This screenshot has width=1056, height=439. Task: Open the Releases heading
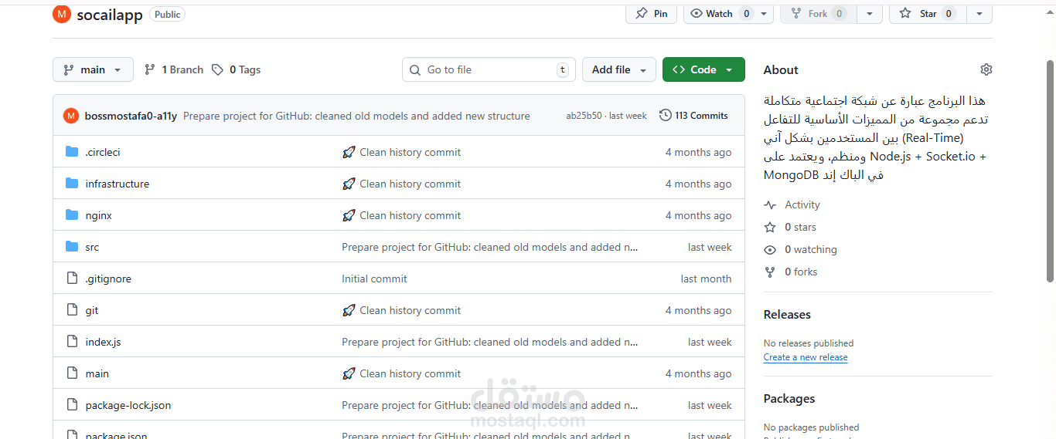click(787, 314)
